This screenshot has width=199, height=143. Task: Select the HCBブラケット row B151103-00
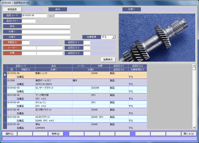point(46,117)
